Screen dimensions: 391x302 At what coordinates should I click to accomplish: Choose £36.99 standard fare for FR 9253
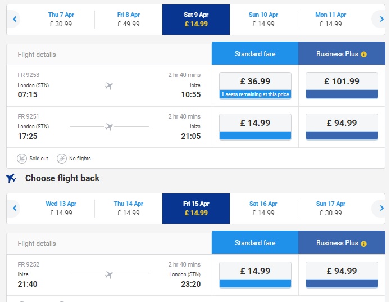click(x=255, y=85)
